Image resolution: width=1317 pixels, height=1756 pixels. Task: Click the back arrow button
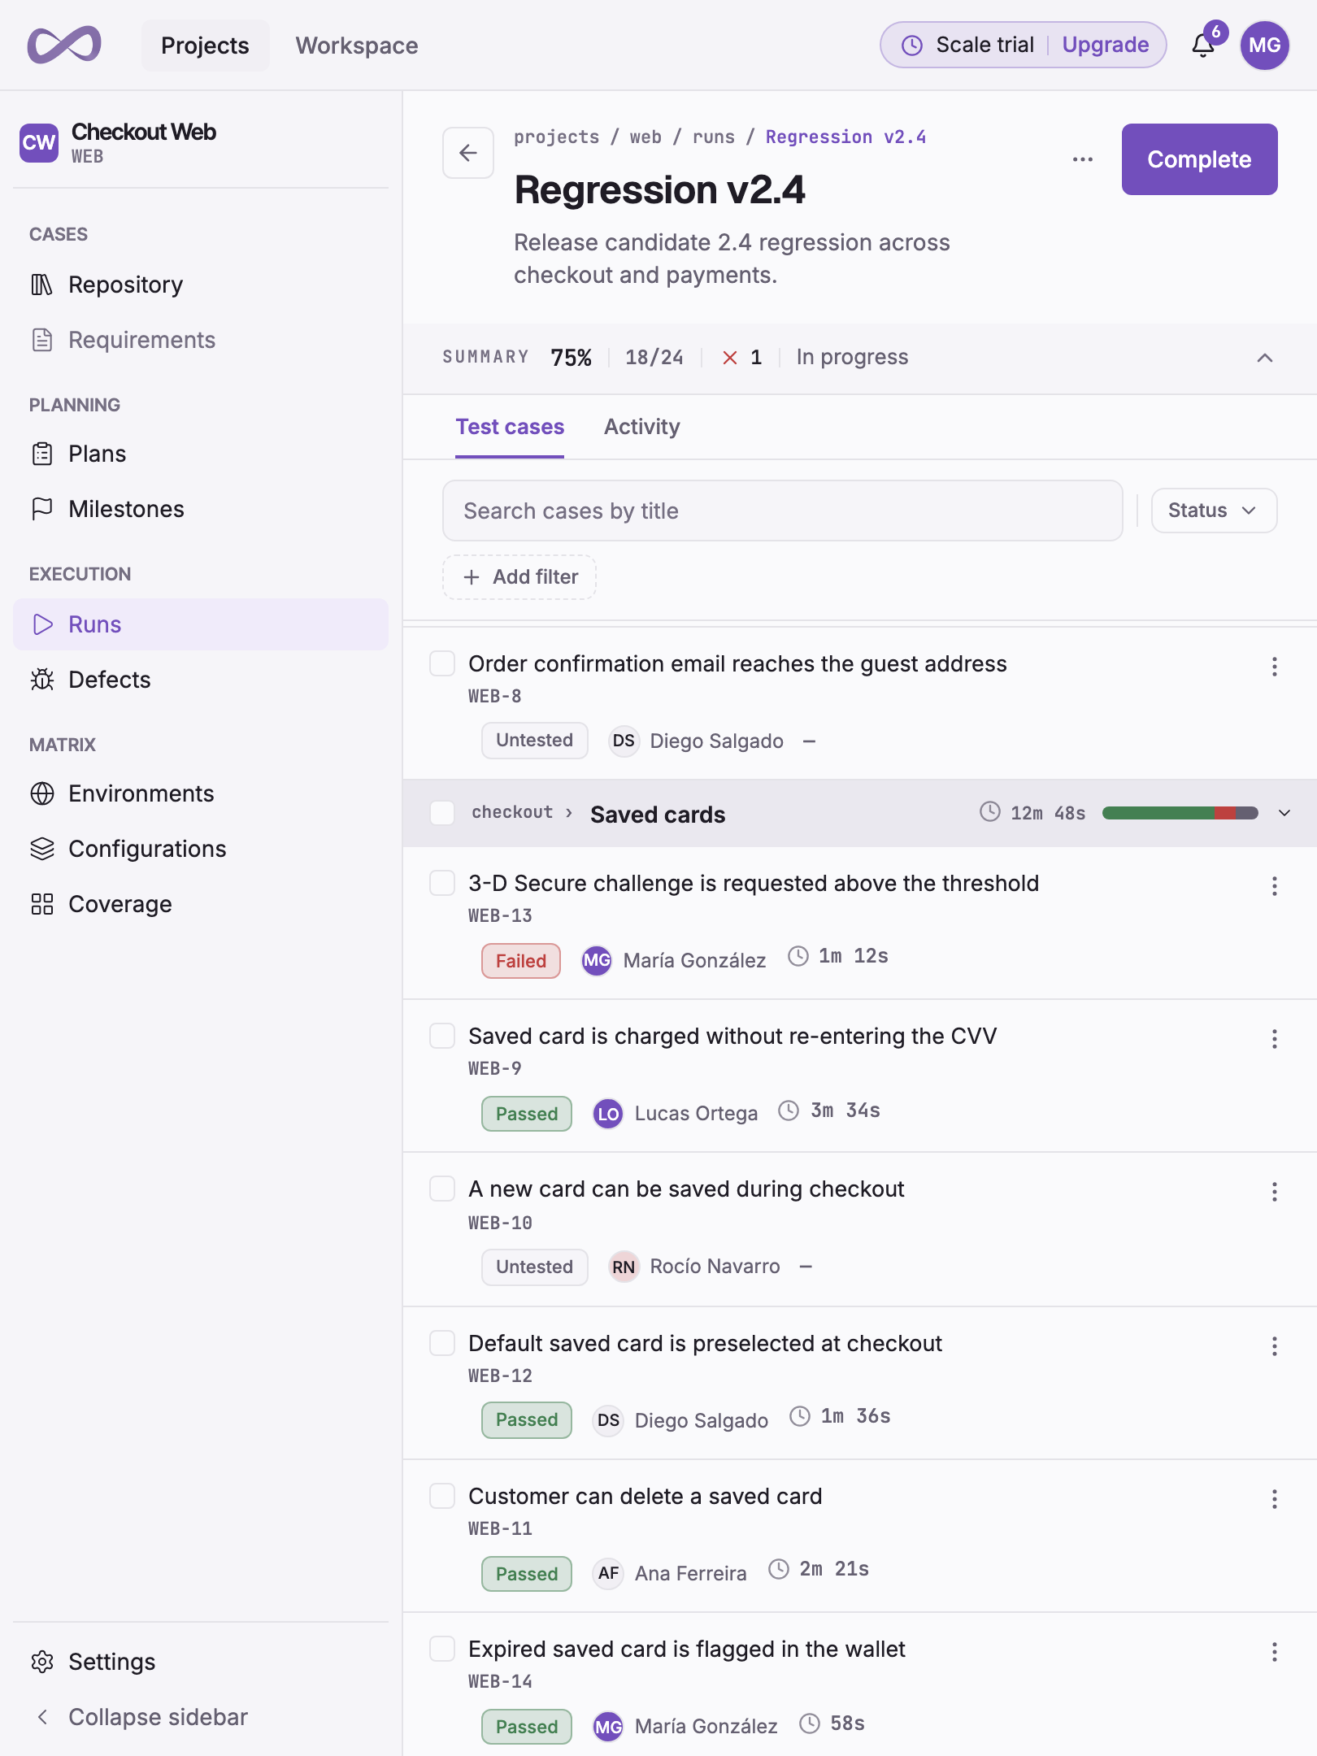point(468,153)
